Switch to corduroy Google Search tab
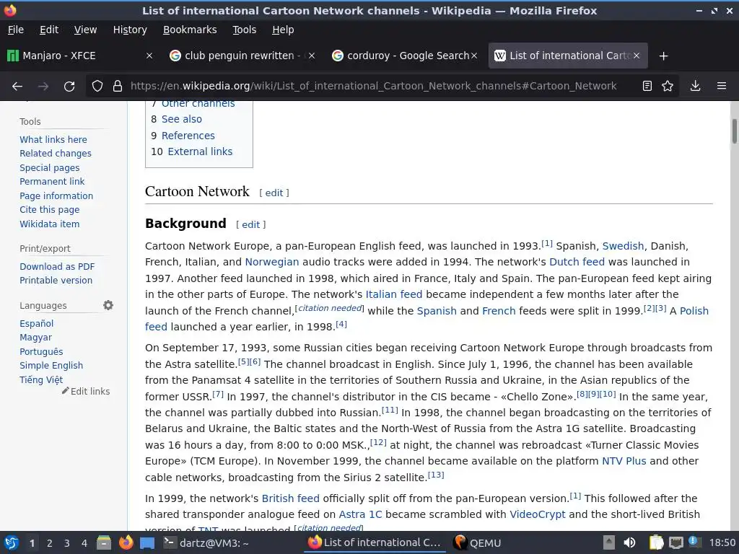 pos(404,56)
